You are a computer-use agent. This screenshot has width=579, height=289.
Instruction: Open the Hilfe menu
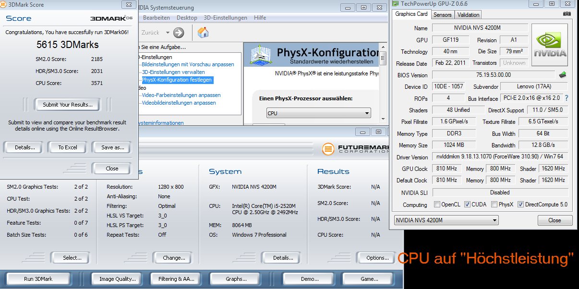pyautogui.click(x=260, y=18)
